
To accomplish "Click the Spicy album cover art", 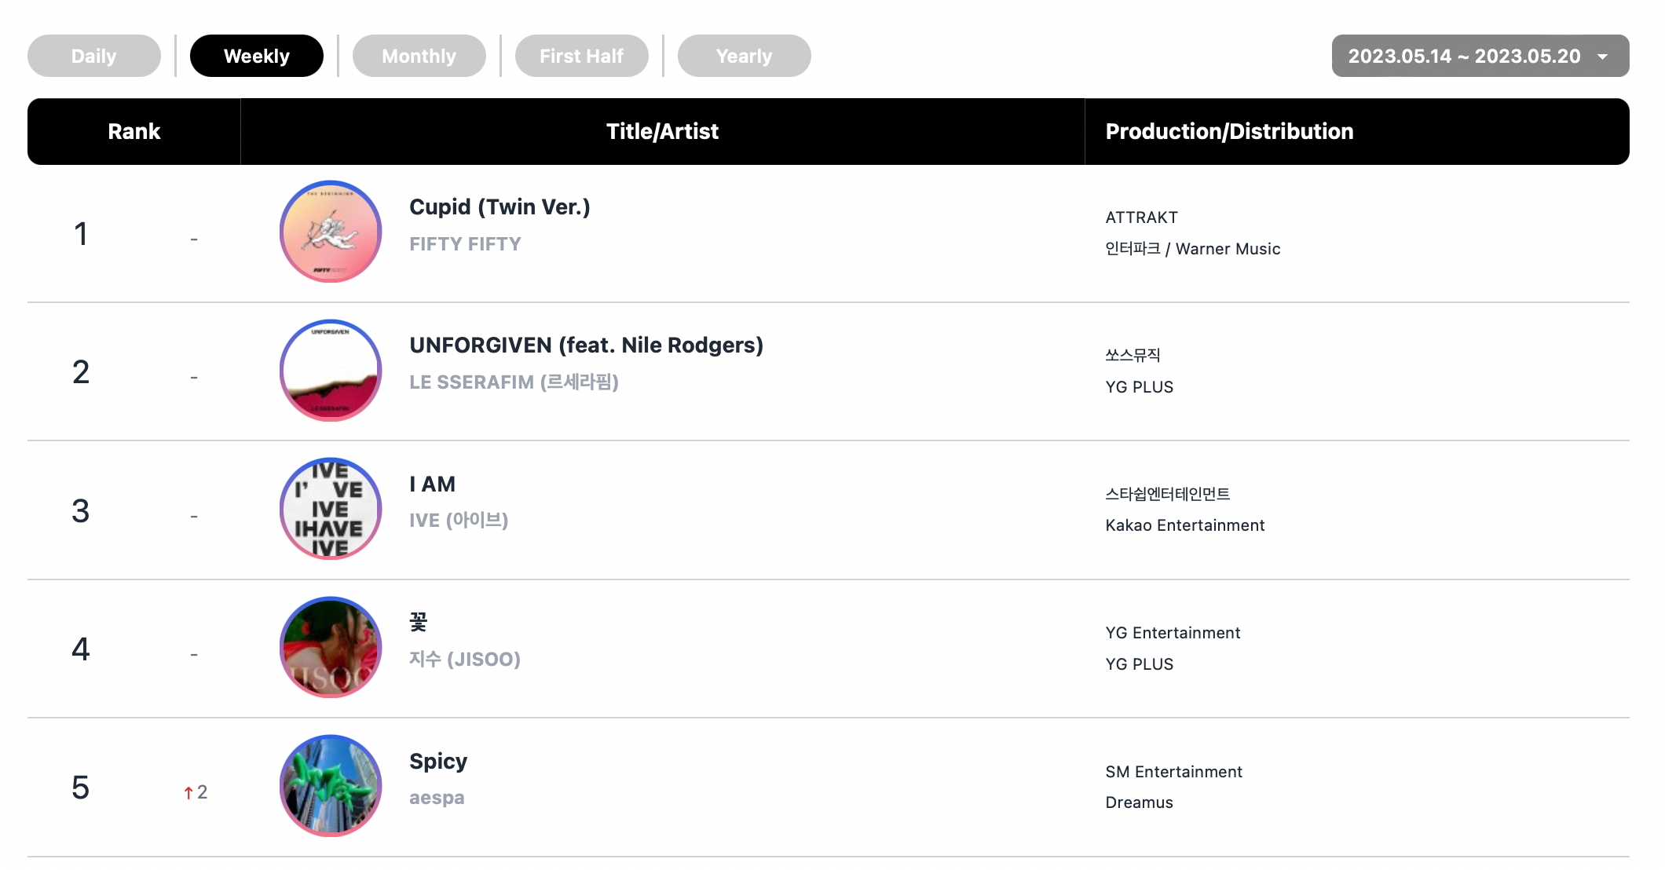I will 331,786.
